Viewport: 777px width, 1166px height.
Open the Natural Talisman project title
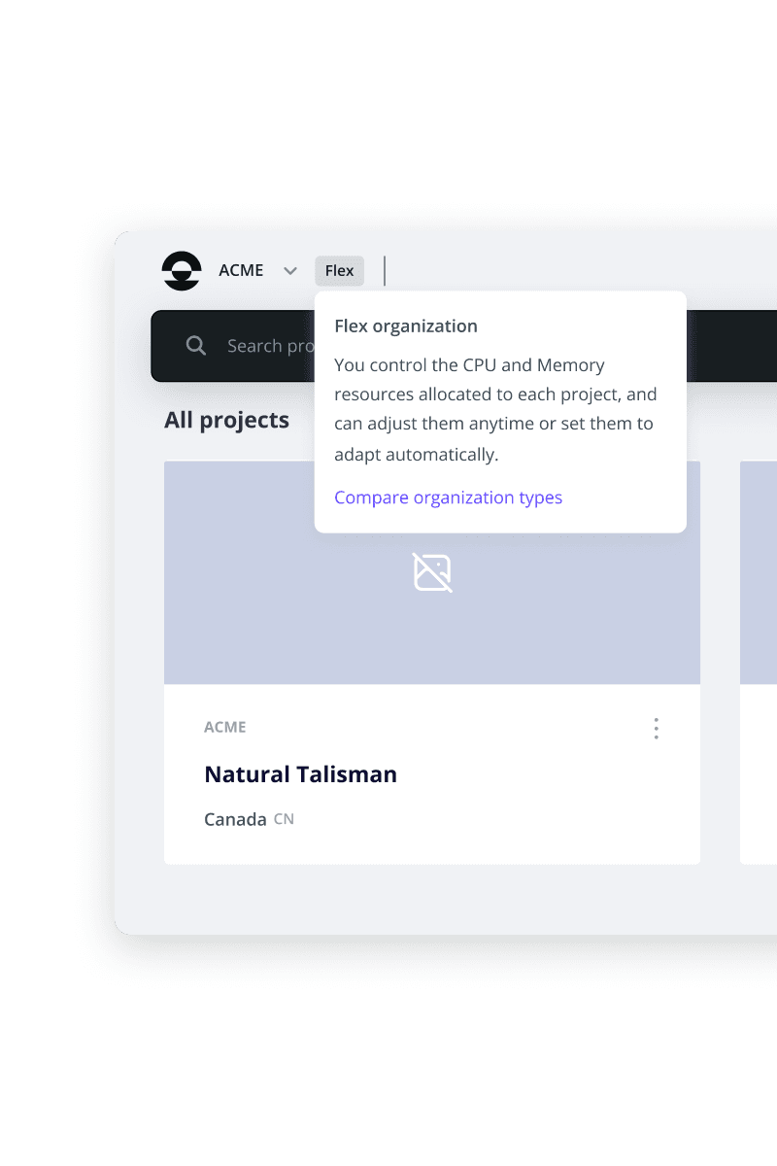coord(300,774)
